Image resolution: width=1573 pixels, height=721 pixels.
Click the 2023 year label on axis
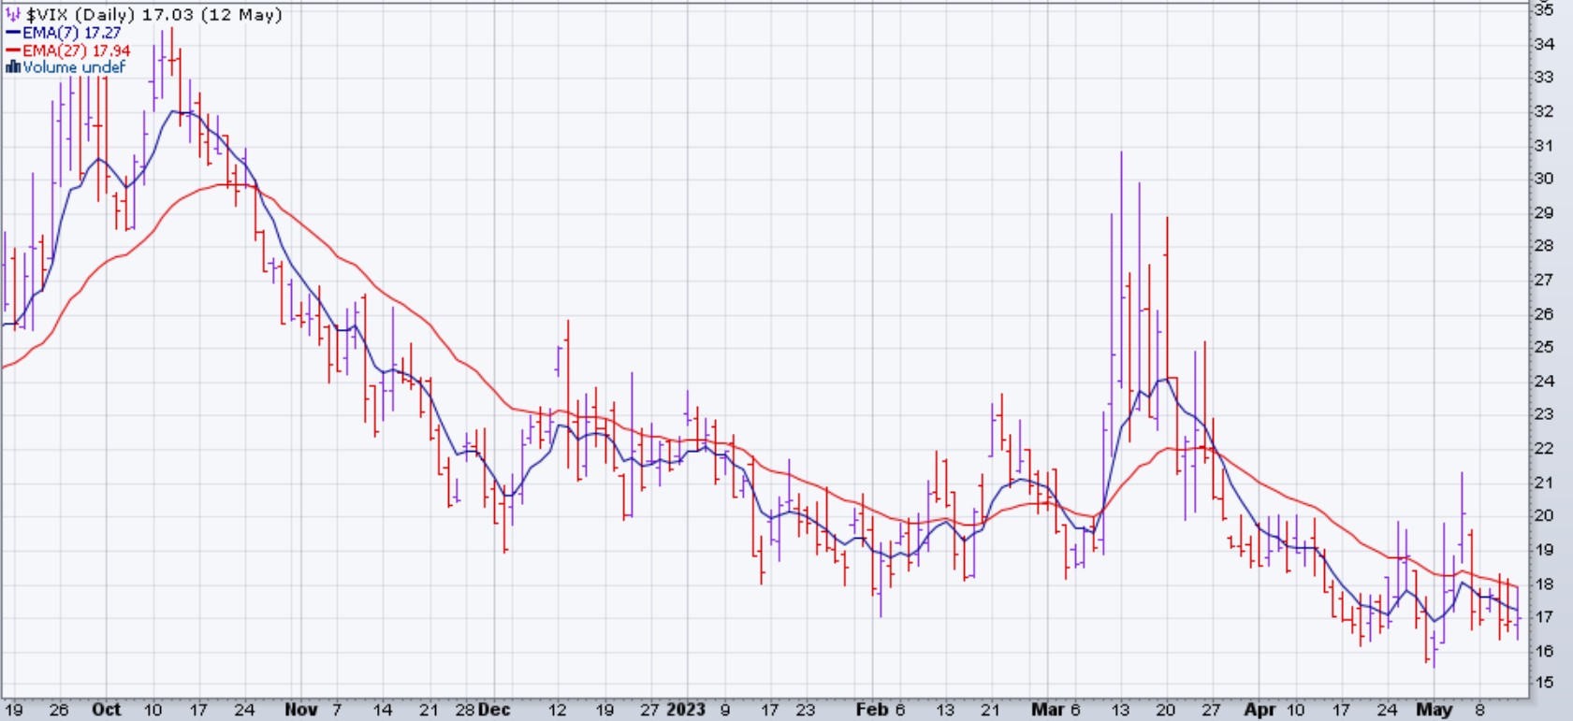685,710
